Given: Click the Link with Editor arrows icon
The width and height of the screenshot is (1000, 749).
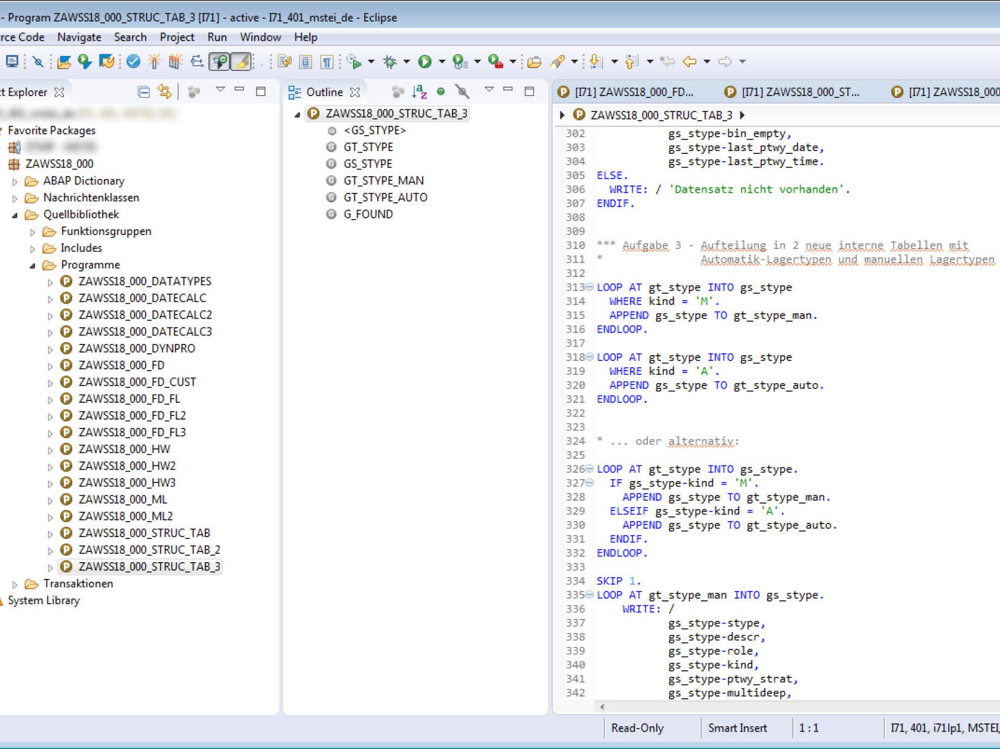Looking at the screenshot, I should 164,92.
